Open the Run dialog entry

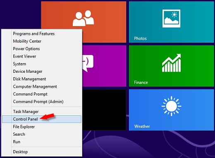(42, 142)
